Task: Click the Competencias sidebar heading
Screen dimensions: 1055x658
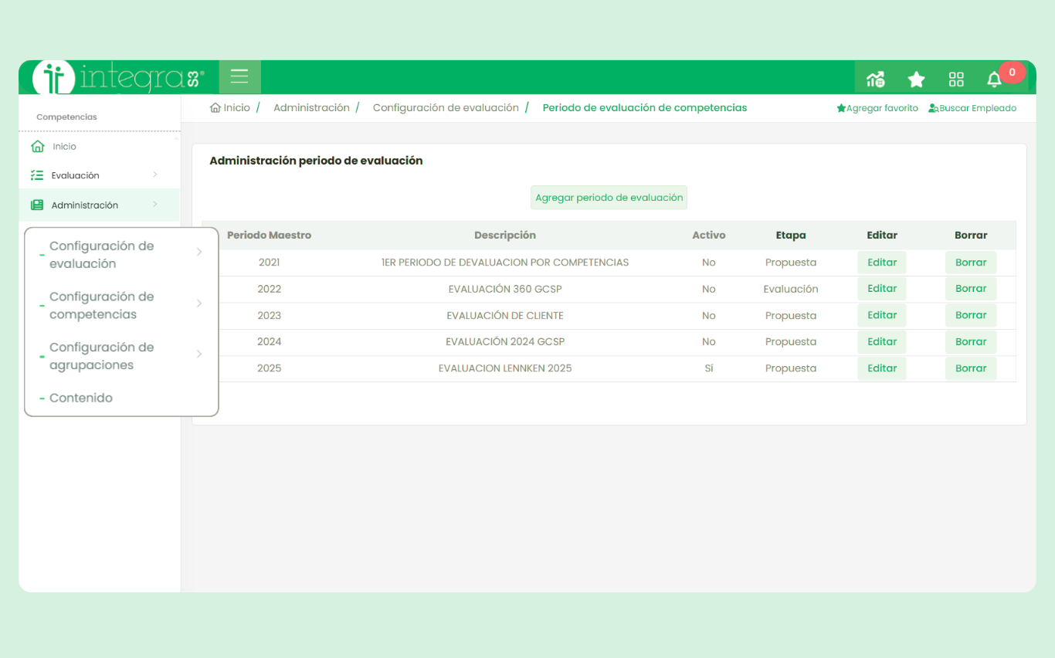Action: 66,117
